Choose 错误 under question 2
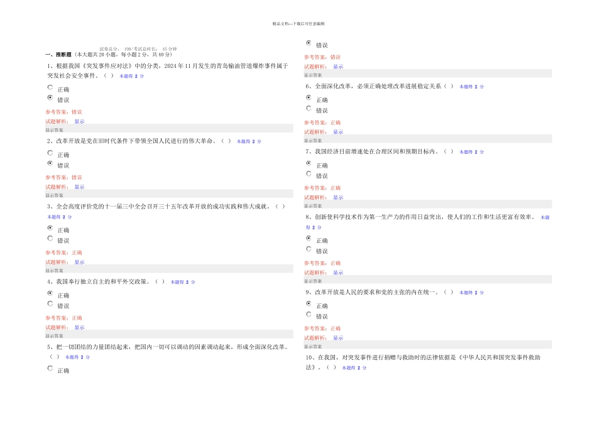The height and width of the screenshot is (422, 597). coord(50,163)
